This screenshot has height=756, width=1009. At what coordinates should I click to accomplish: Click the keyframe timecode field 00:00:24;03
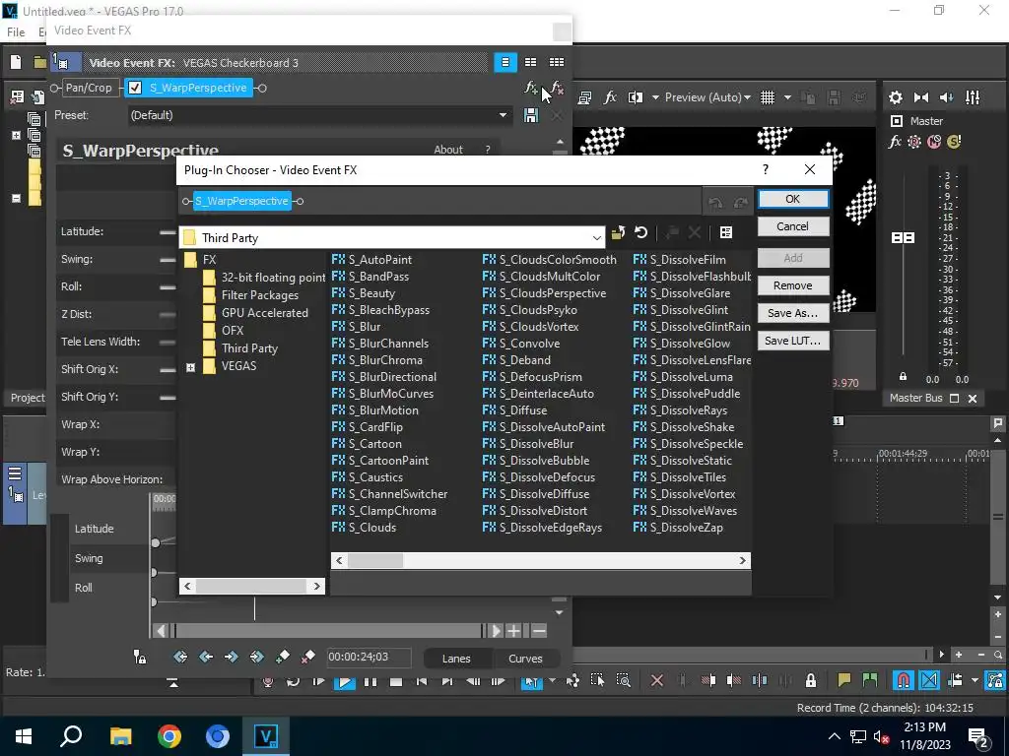point(368,657)
